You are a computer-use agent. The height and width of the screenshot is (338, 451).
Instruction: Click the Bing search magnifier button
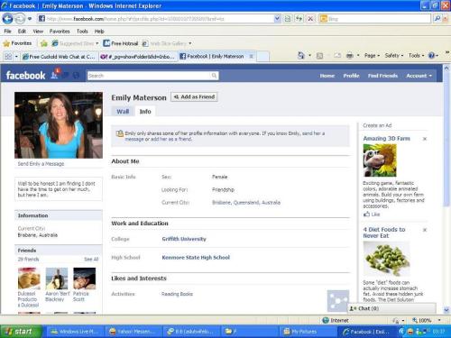437,19
